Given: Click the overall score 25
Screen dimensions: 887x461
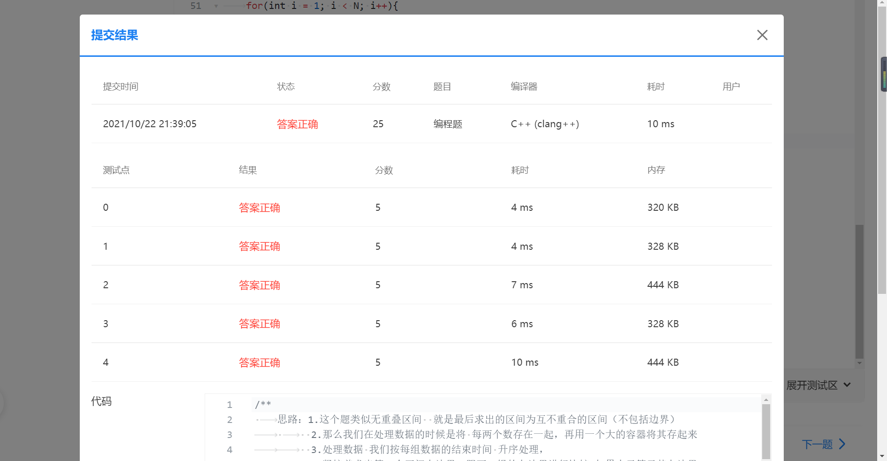Looking at the screenshot, I should (378, 124).
